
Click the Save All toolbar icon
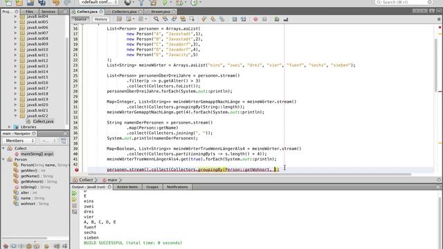[x=42, y=3]
